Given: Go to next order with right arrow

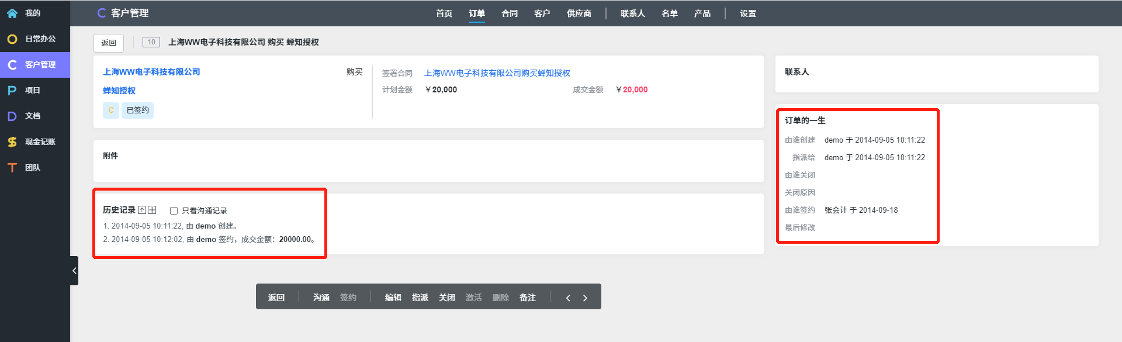Looking at the screenshot, I should pyautogui.click(x=585, y=298).
